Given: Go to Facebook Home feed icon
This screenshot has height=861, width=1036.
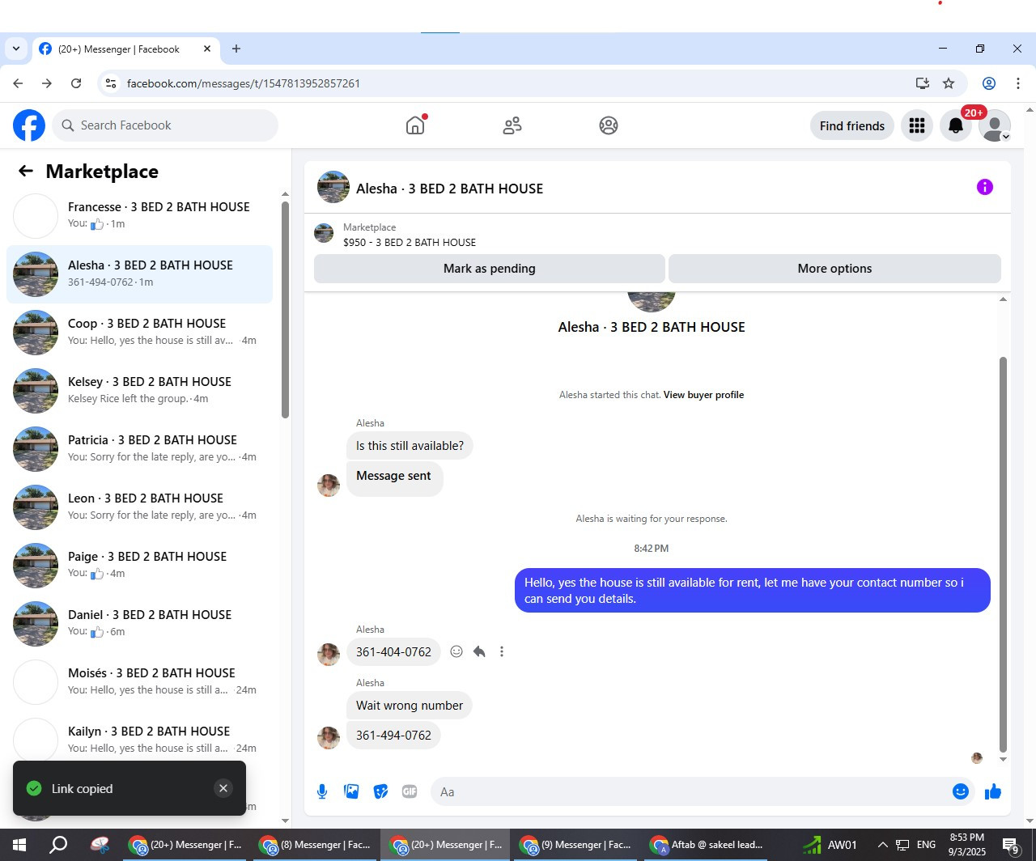Looking at the screenshot, I should [415, 125].
